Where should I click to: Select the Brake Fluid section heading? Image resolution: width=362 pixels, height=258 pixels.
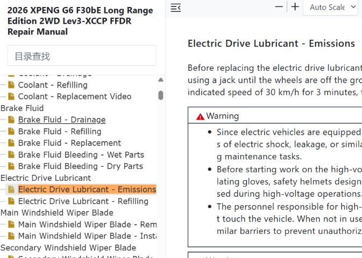[22, 108]
